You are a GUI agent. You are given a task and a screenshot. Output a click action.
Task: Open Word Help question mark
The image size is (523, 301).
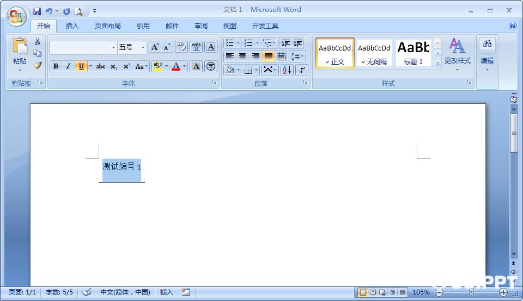513,26
